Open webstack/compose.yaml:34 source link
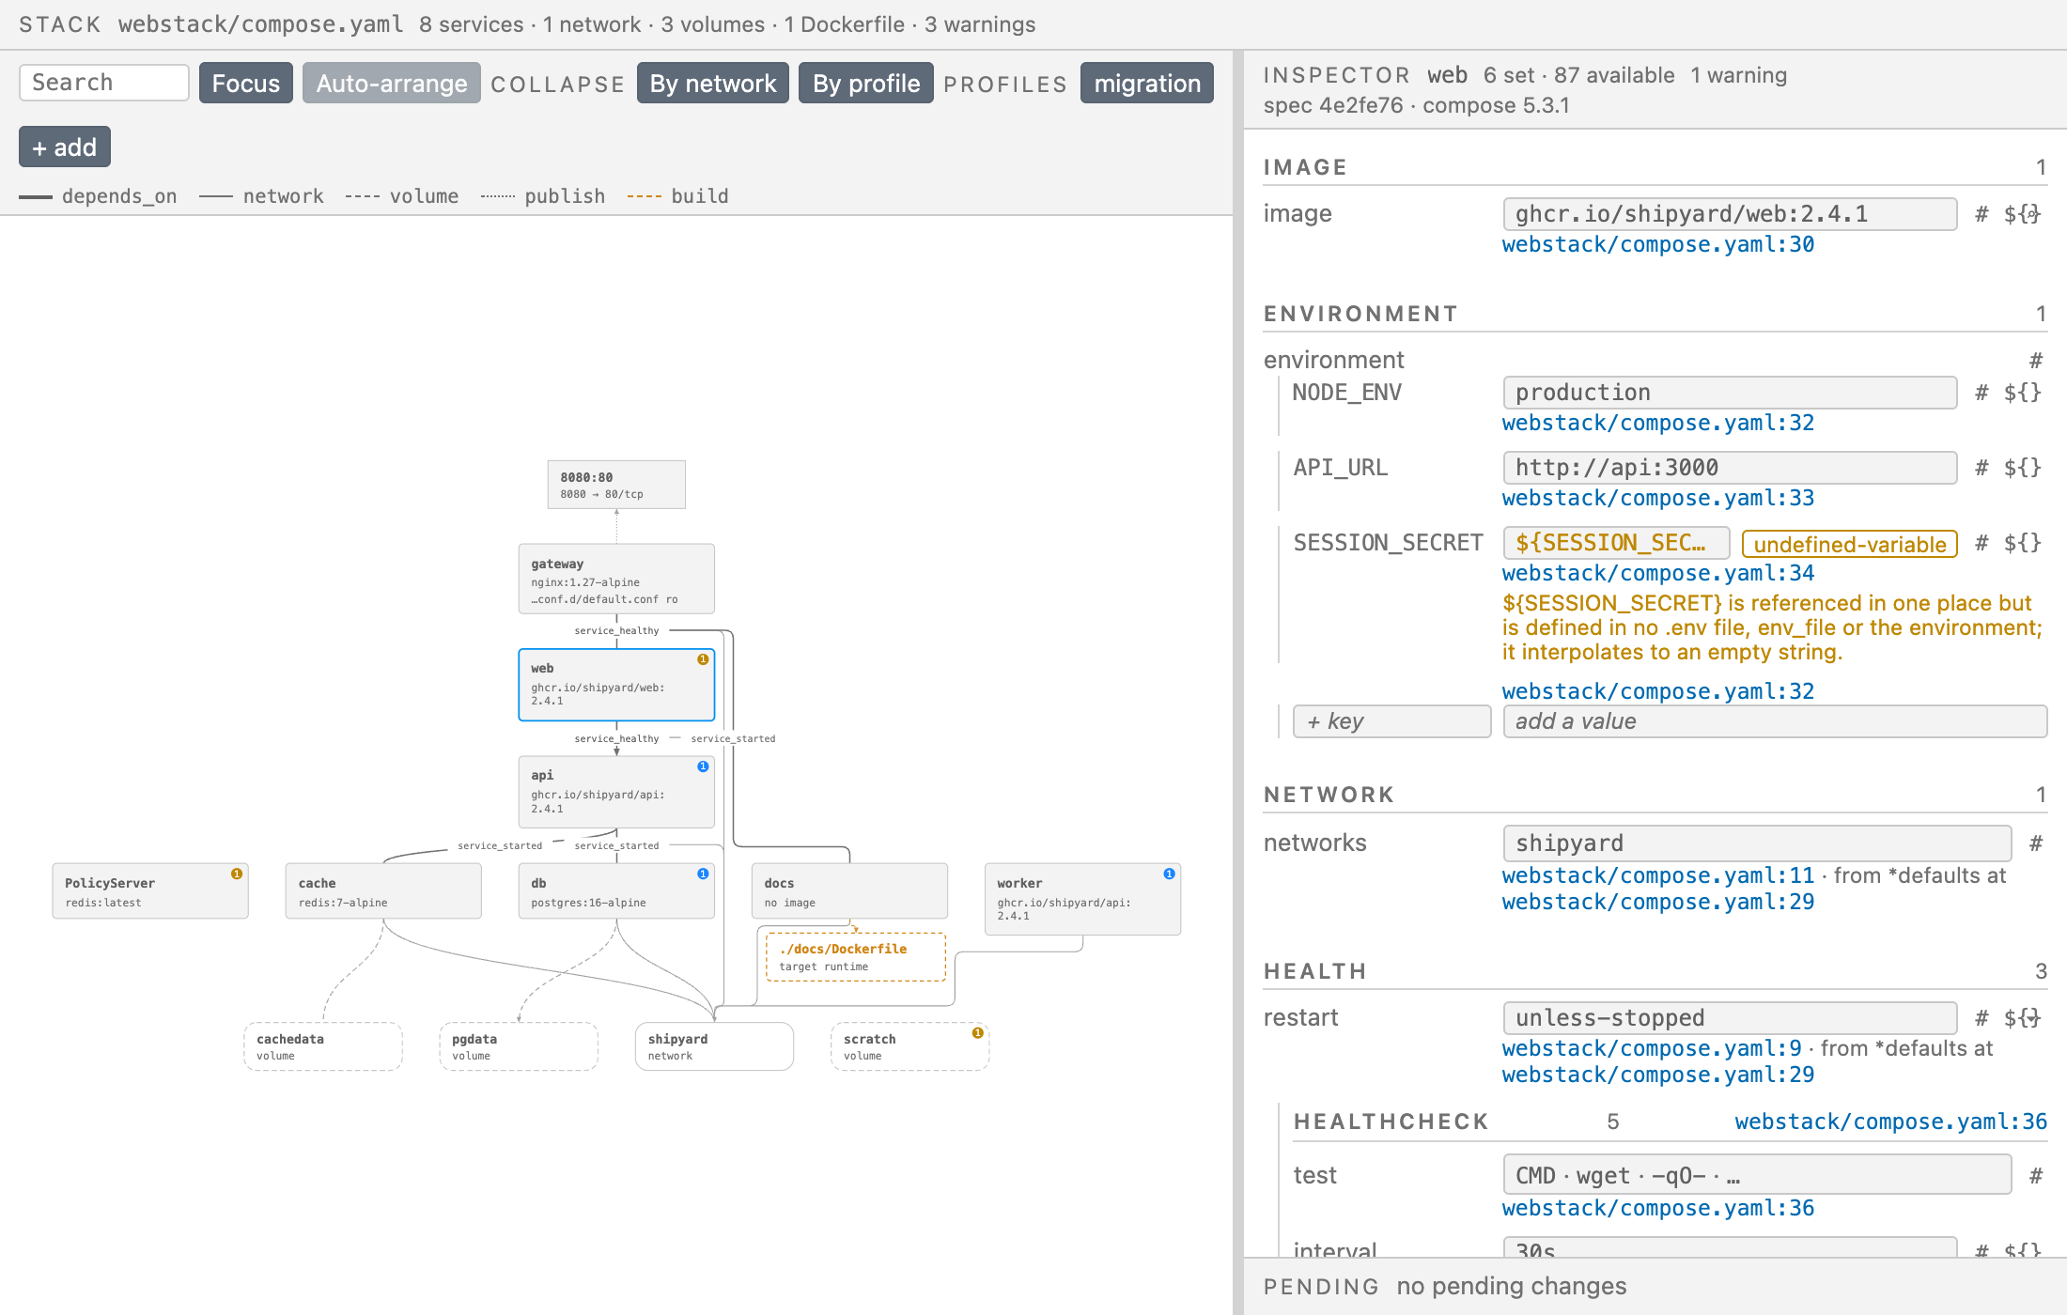Viewport: 2067px width, 1315px height. pyautogui.click(x=1658, y=573)
